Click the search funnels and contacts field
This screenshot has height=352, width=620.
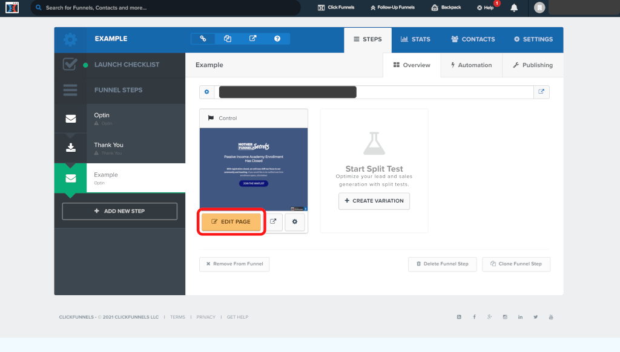tap(165, 8)
